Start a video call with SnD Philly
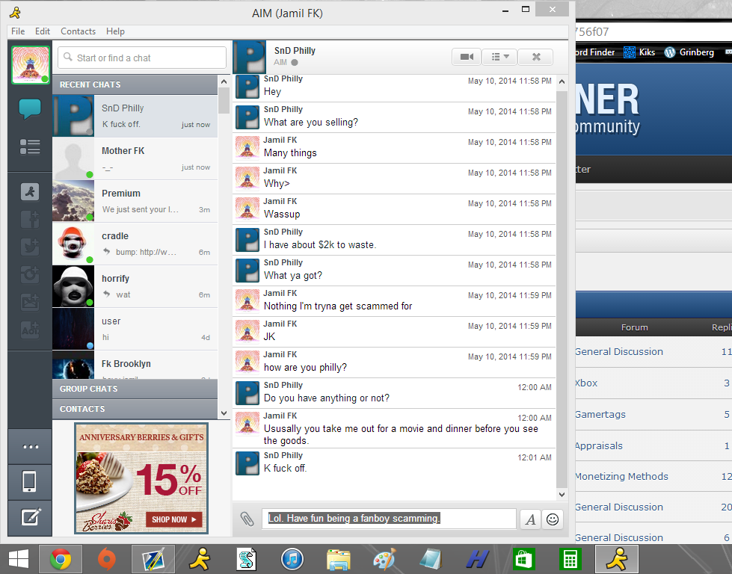 click(467, 57)
